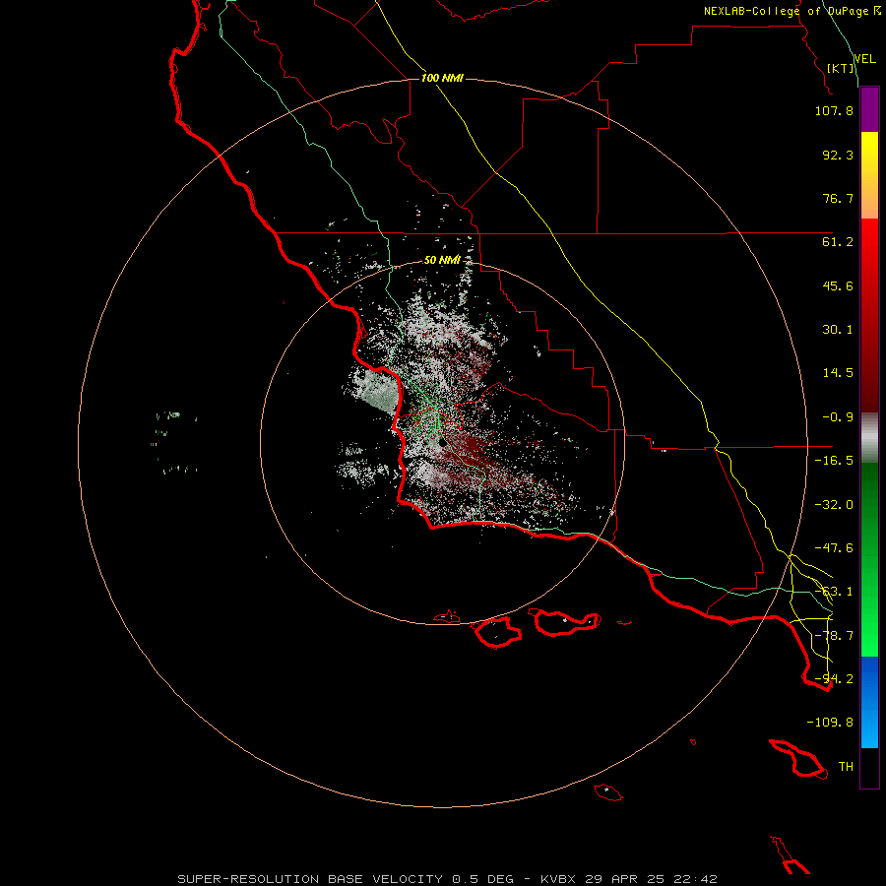Select the blue segment of the velocity scale

pyautogui.click(x=869, y=702)
